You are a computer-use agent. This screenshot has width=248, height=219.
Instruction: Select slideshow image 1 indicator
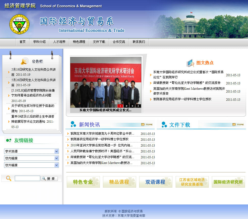tap(120, 106)
